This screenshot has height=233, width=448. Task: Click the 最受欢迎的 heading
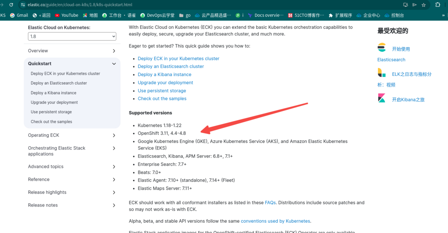tap(393, 31)
